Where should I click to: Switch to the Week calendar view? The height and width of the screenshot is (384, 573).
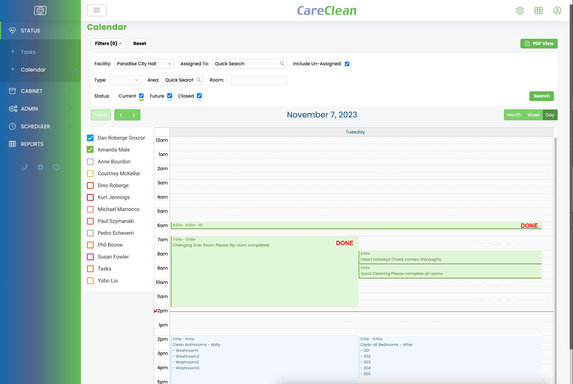(x=533, y=115)
